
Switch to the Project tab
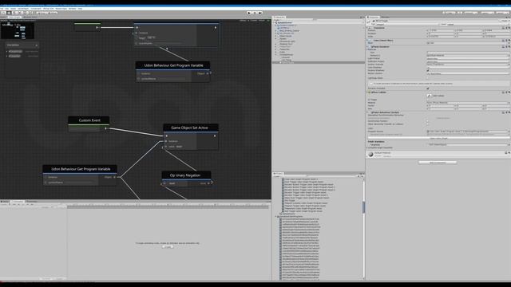point(278,174)
